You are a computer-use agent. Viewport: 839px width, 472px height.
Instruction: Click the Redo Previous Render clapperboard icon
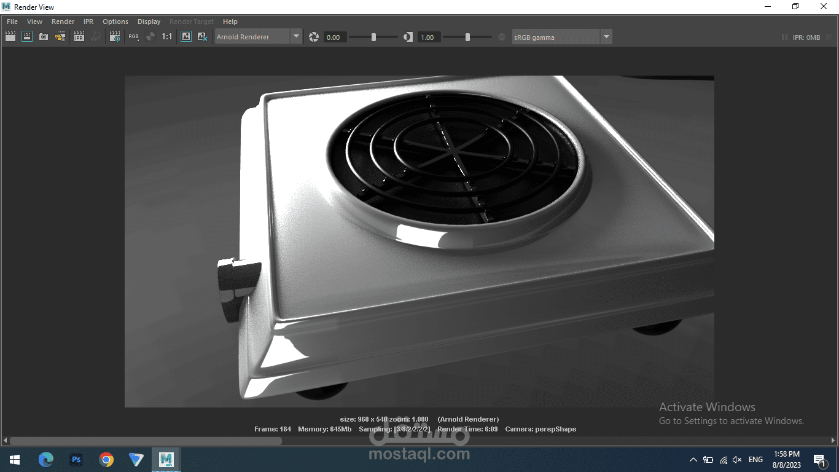pos(10,37)
